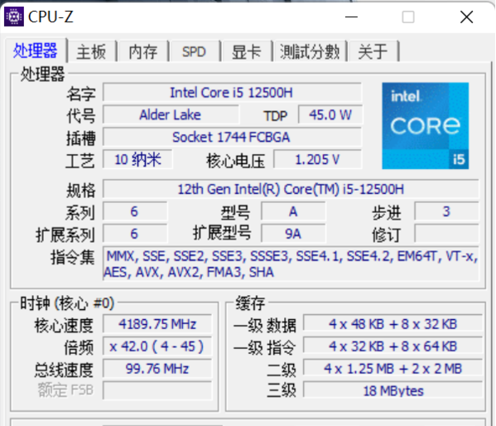Open the 关于 tab
The image size is (496, 426).
point(373,51)
